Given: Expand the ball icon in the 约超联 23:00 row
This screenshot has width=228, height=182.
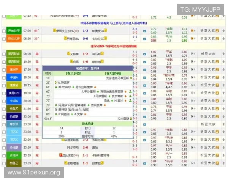Looking at the screenshot, I should (193, 116).
